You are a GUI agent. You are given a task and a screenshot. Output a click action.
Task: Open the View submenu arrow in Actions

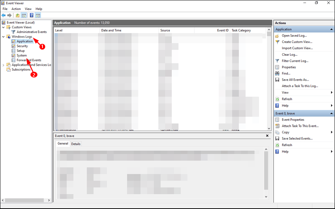[x=331, y=92]
